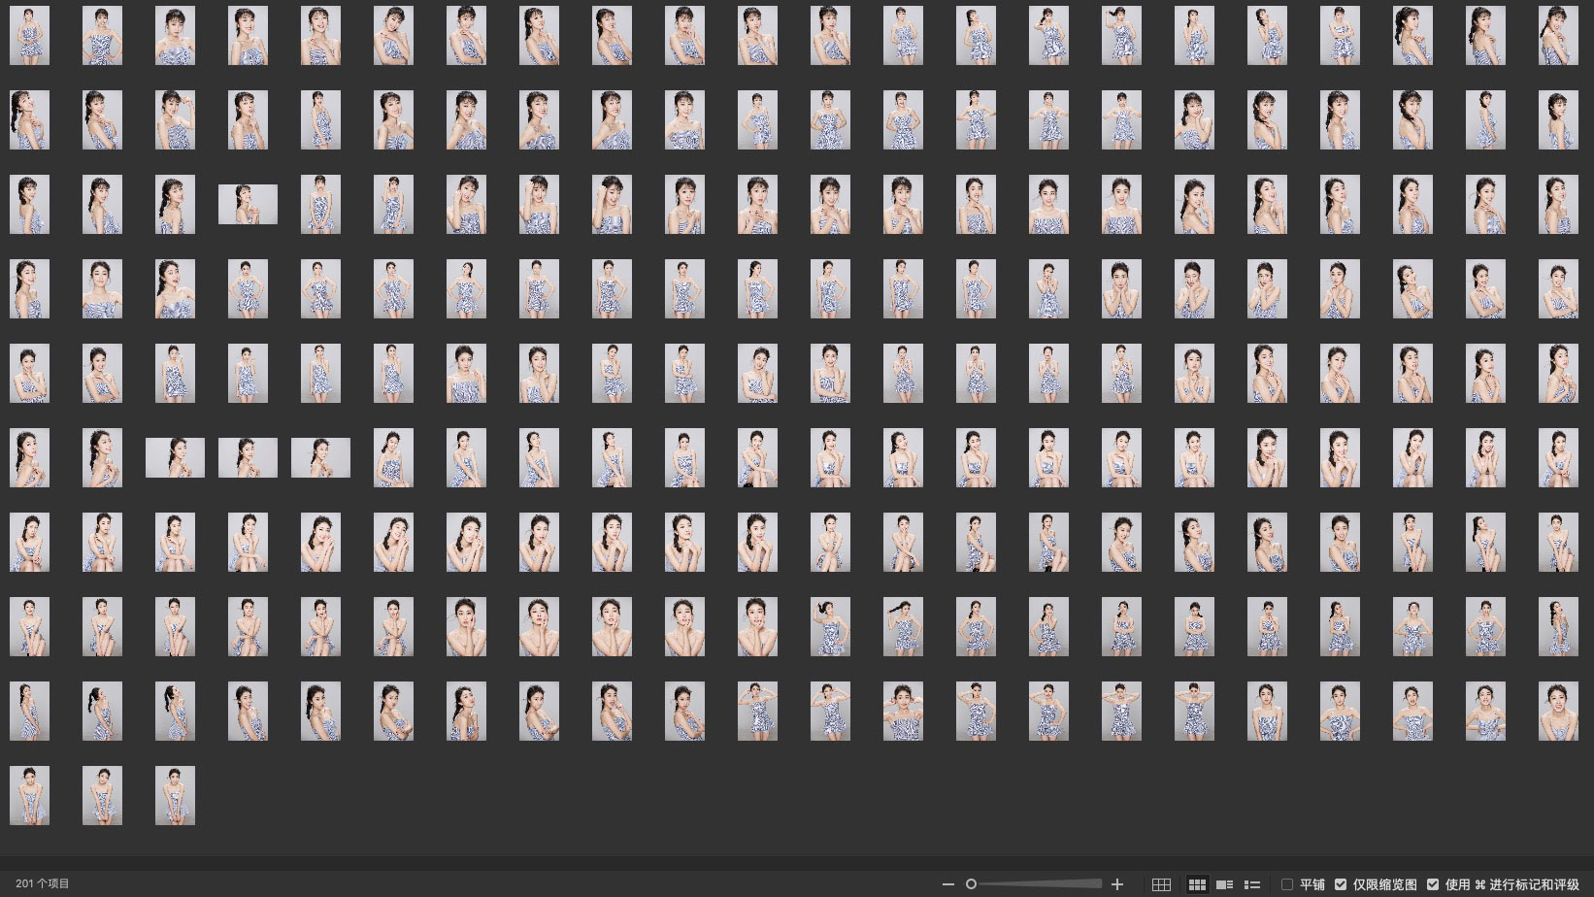The image size is (1594, 897).
Task: Click the 201 个项目 status text
Action: tap(43, 884)
